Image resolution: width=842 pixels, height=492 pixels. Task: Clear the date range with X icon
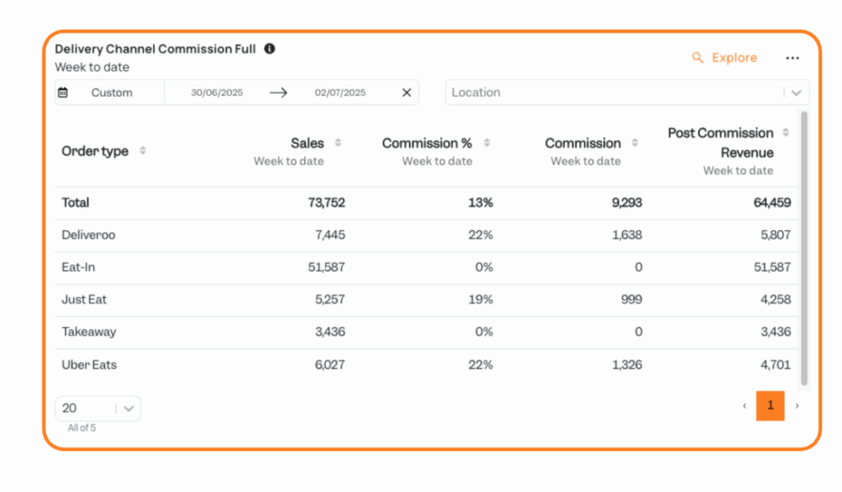click(406, 93)
